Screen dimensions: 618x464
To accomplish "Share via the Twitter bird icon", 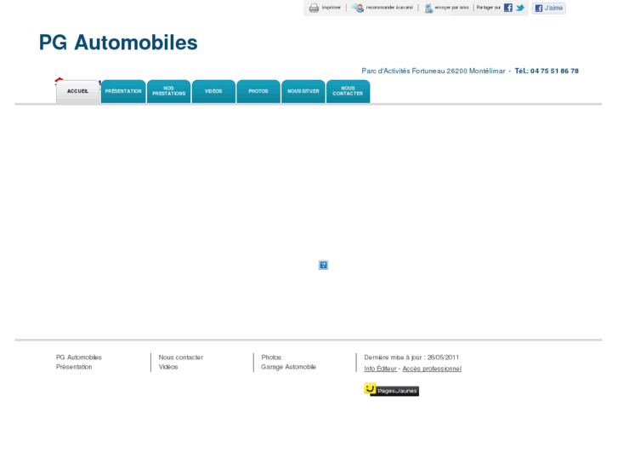I will 520,8.
